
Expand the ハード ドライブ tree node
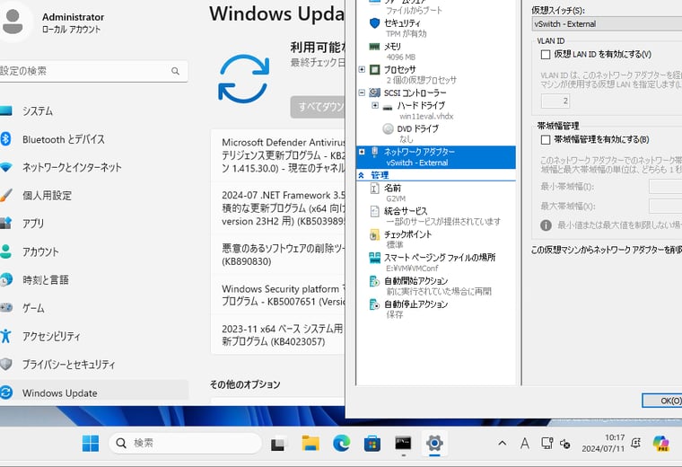coord(375,105)
